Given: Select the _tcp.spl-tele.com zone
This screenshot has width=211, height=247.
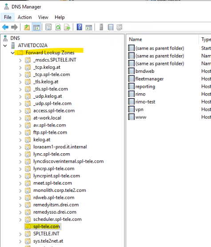Looking at the screenshot, I should 52,74.
